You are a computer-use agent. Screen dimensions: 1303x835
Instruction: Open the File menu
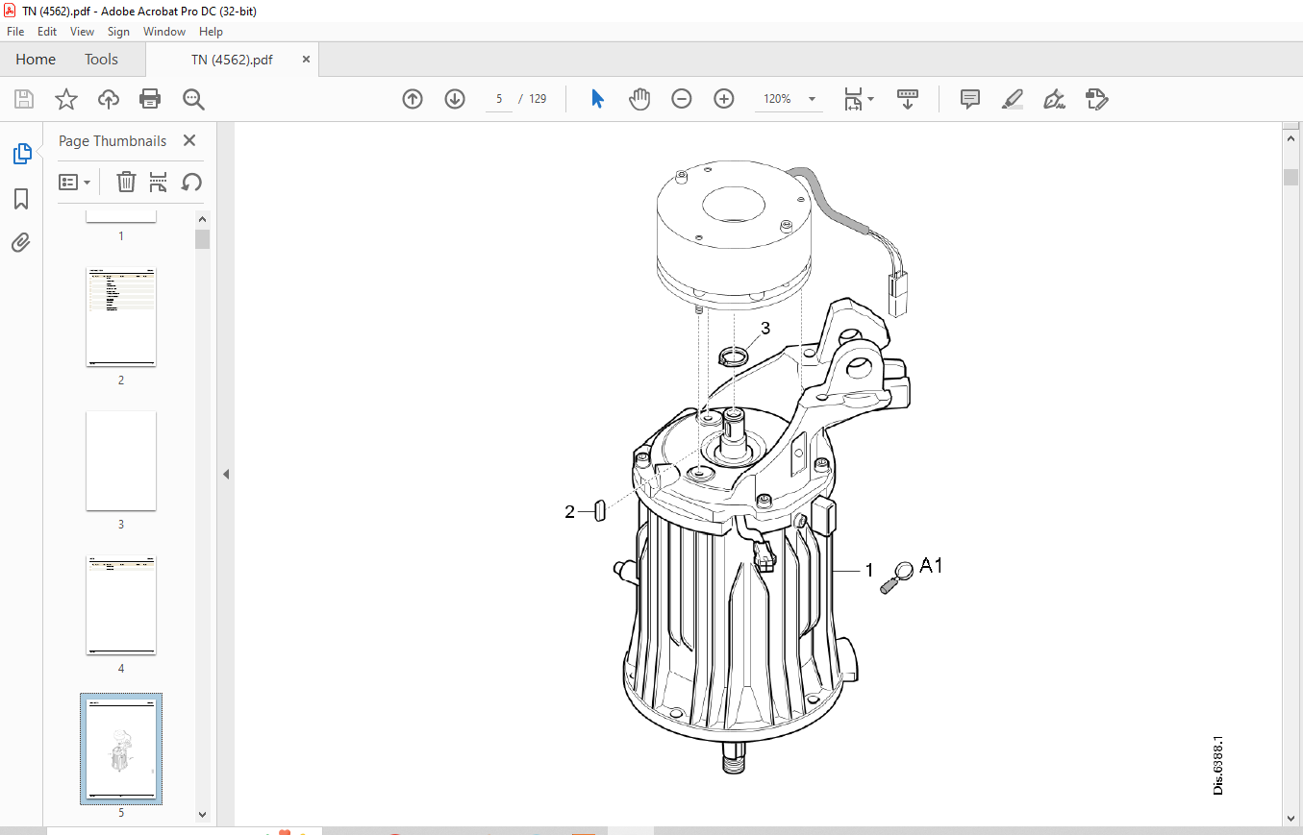click(x=15, y=32)
